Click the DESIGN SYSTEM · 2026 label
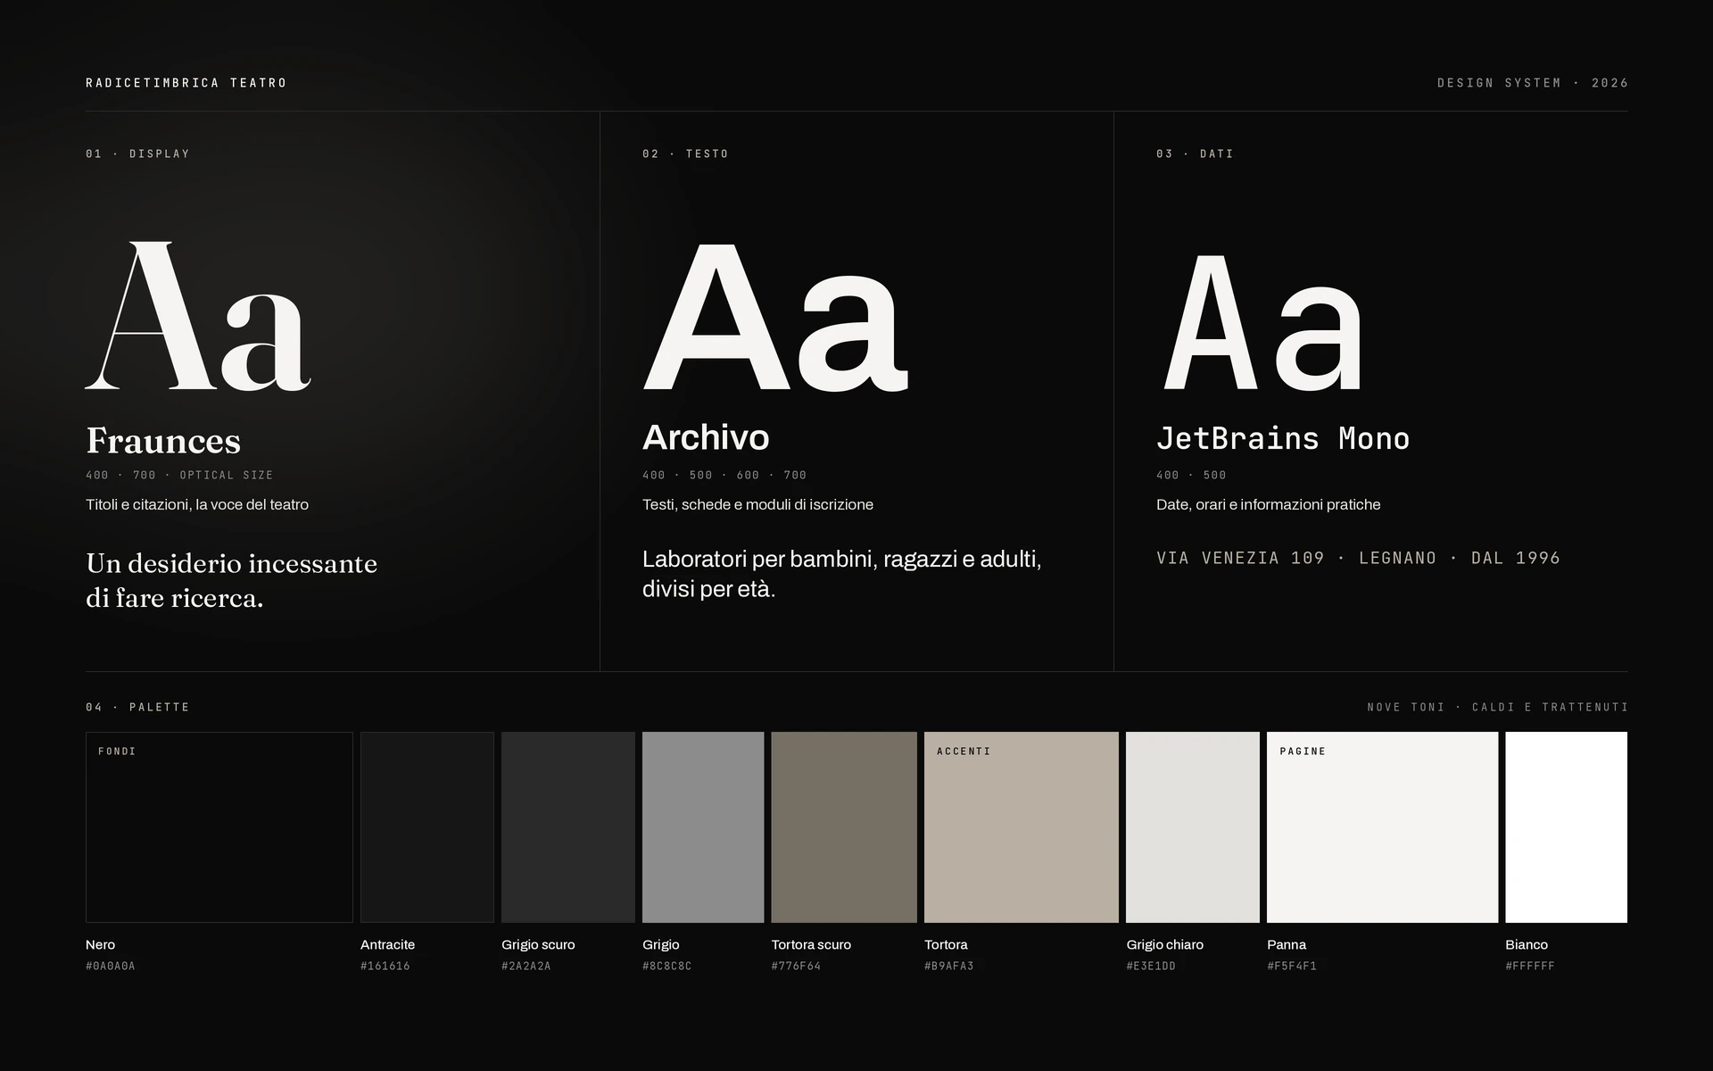1713x1071 pixels. (1533, 83)
